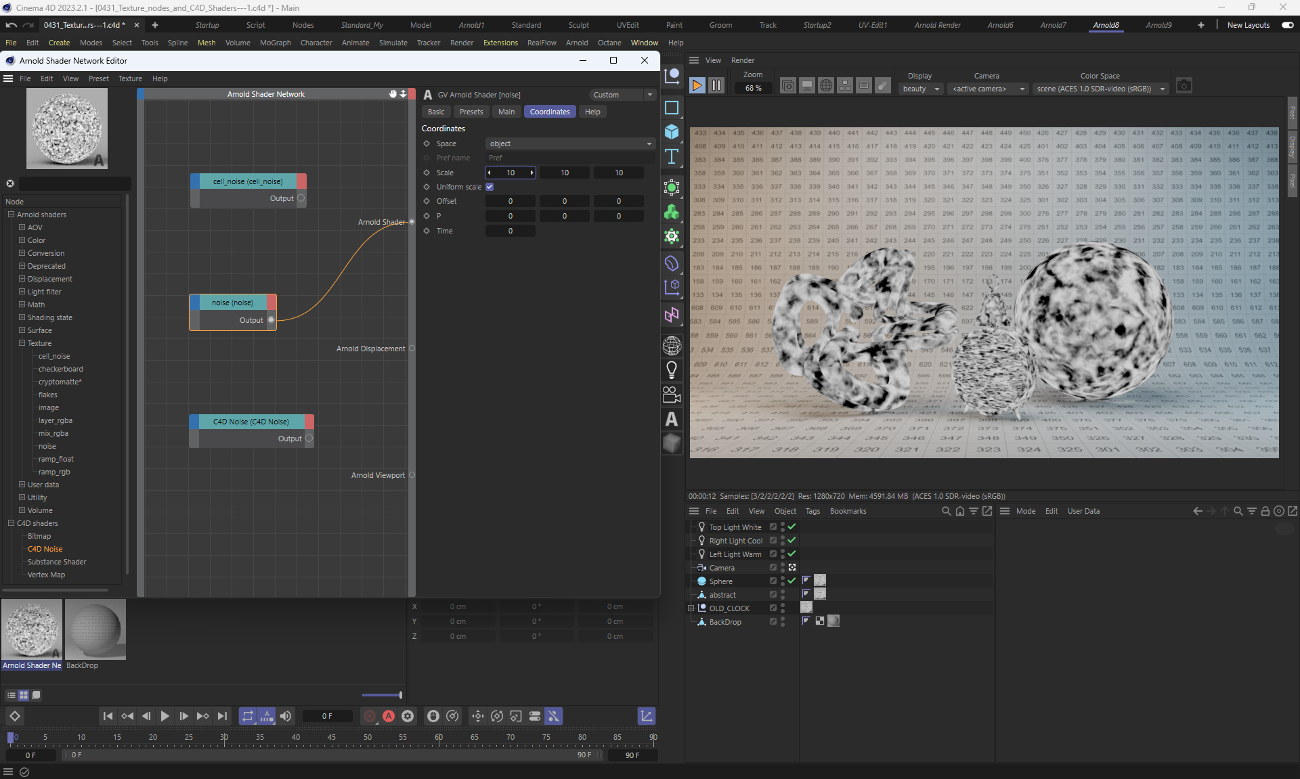Select the C4D Noise shader entry

pyautogui.click(x=45, y=549)
